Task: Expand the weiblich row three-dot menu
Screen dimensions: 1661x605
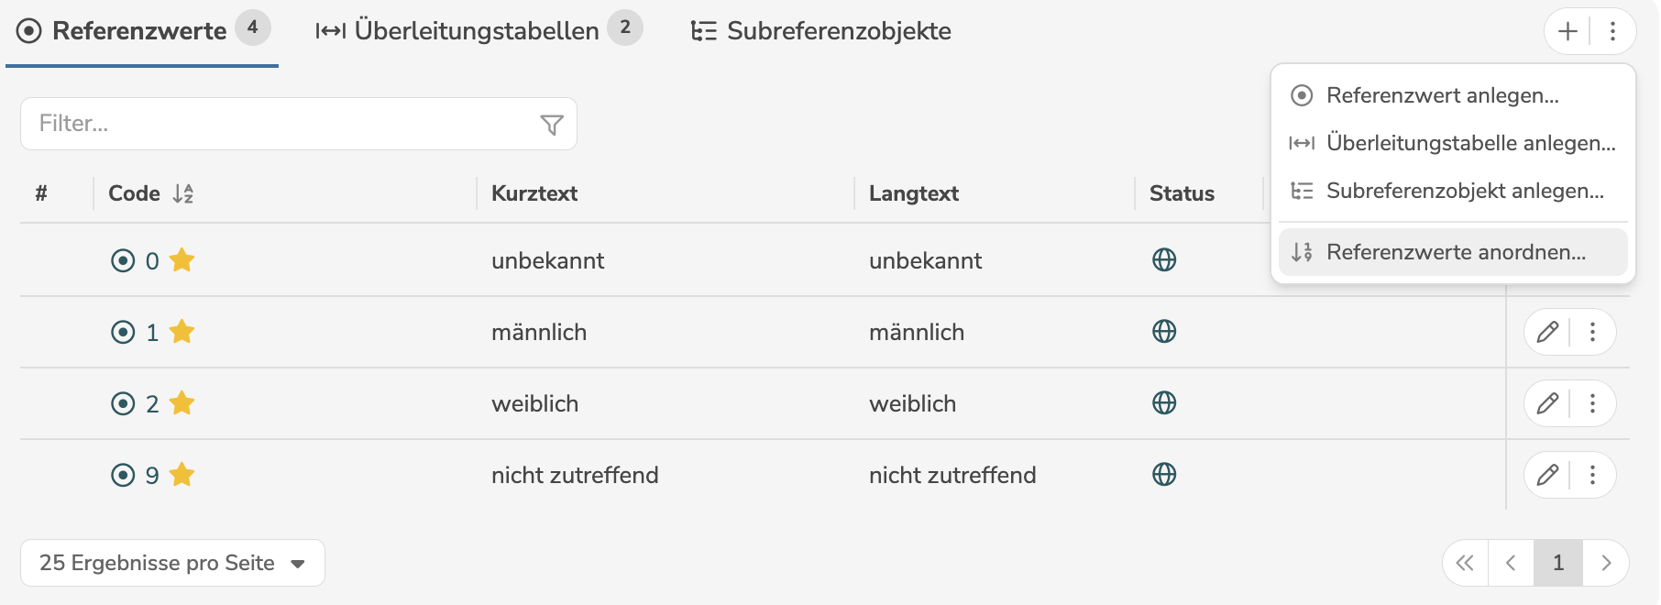Action: point(1592,403)
